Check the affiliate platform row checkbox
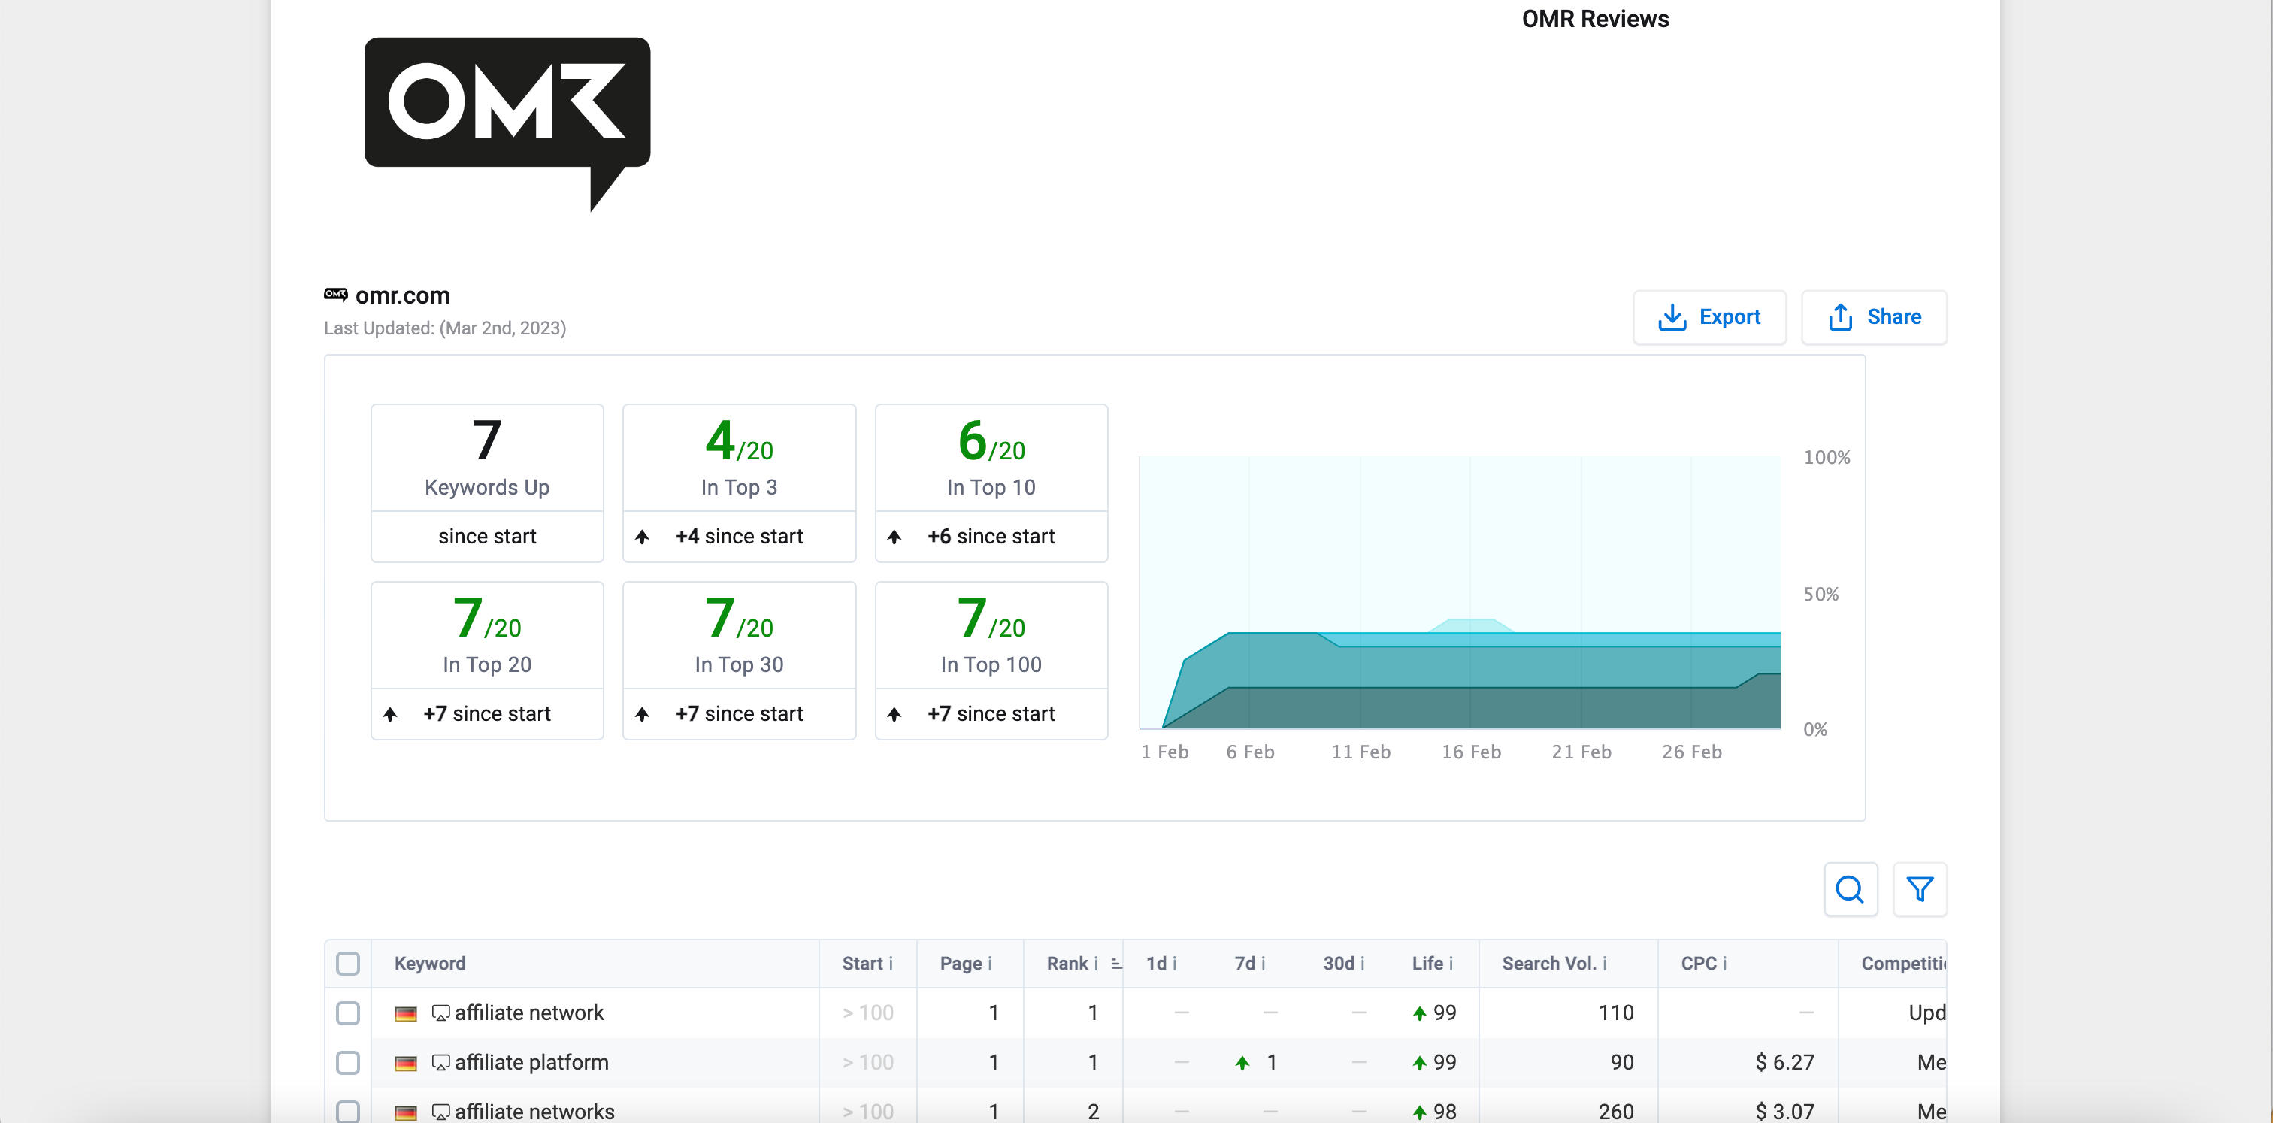 (348, 1063)
